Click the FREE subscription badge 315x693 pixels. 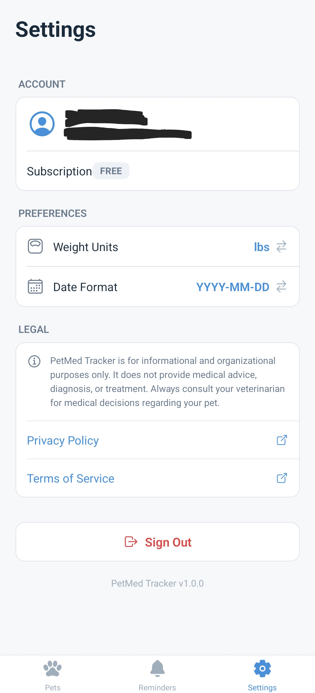[111, 171]
